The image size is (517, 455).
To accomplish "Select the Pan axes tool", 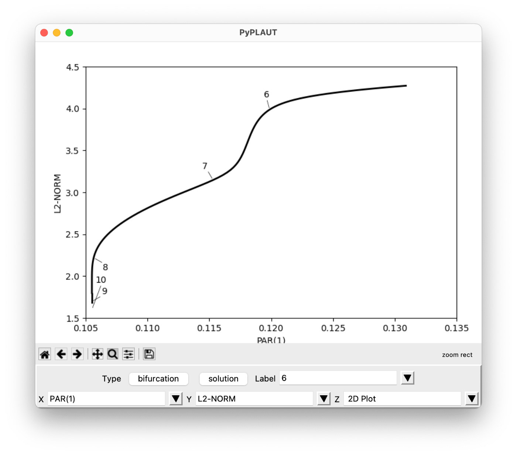I will click(x=97, y=354).
